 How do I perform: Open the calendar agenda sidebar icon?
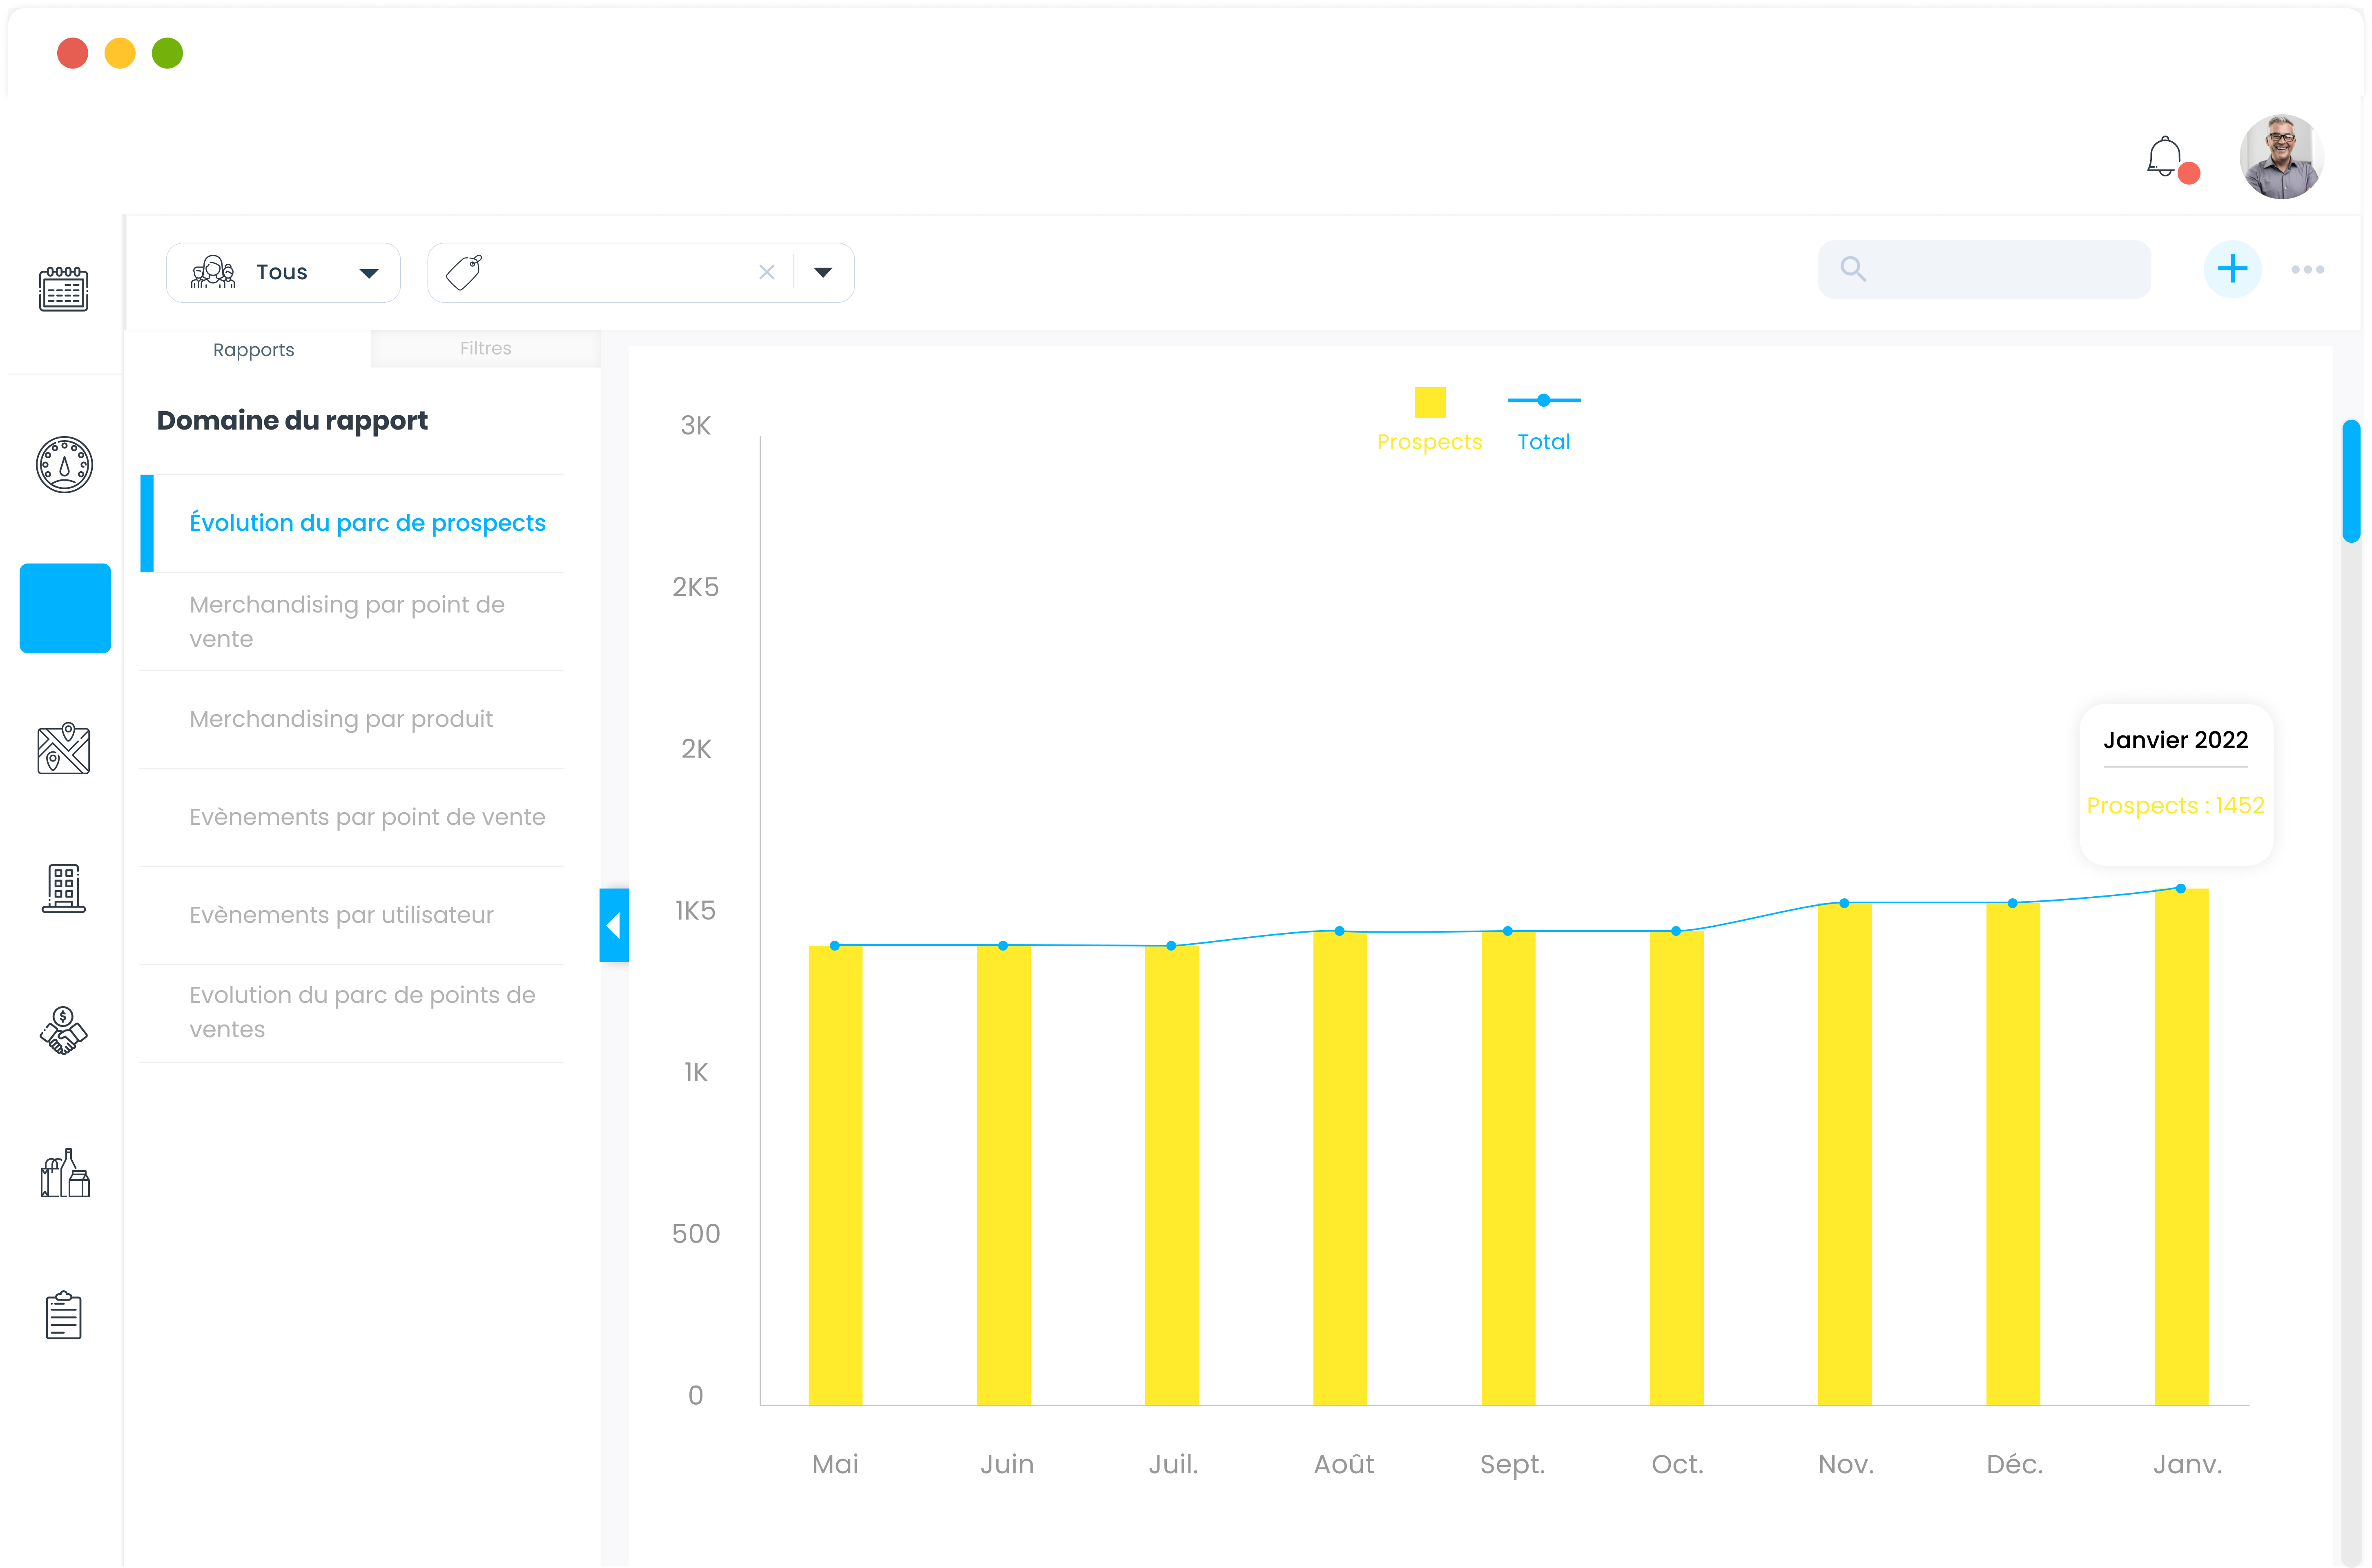[x=64, y=289]
